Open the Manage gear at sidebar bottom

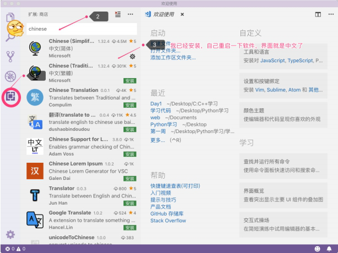click(x=10, y=234)
